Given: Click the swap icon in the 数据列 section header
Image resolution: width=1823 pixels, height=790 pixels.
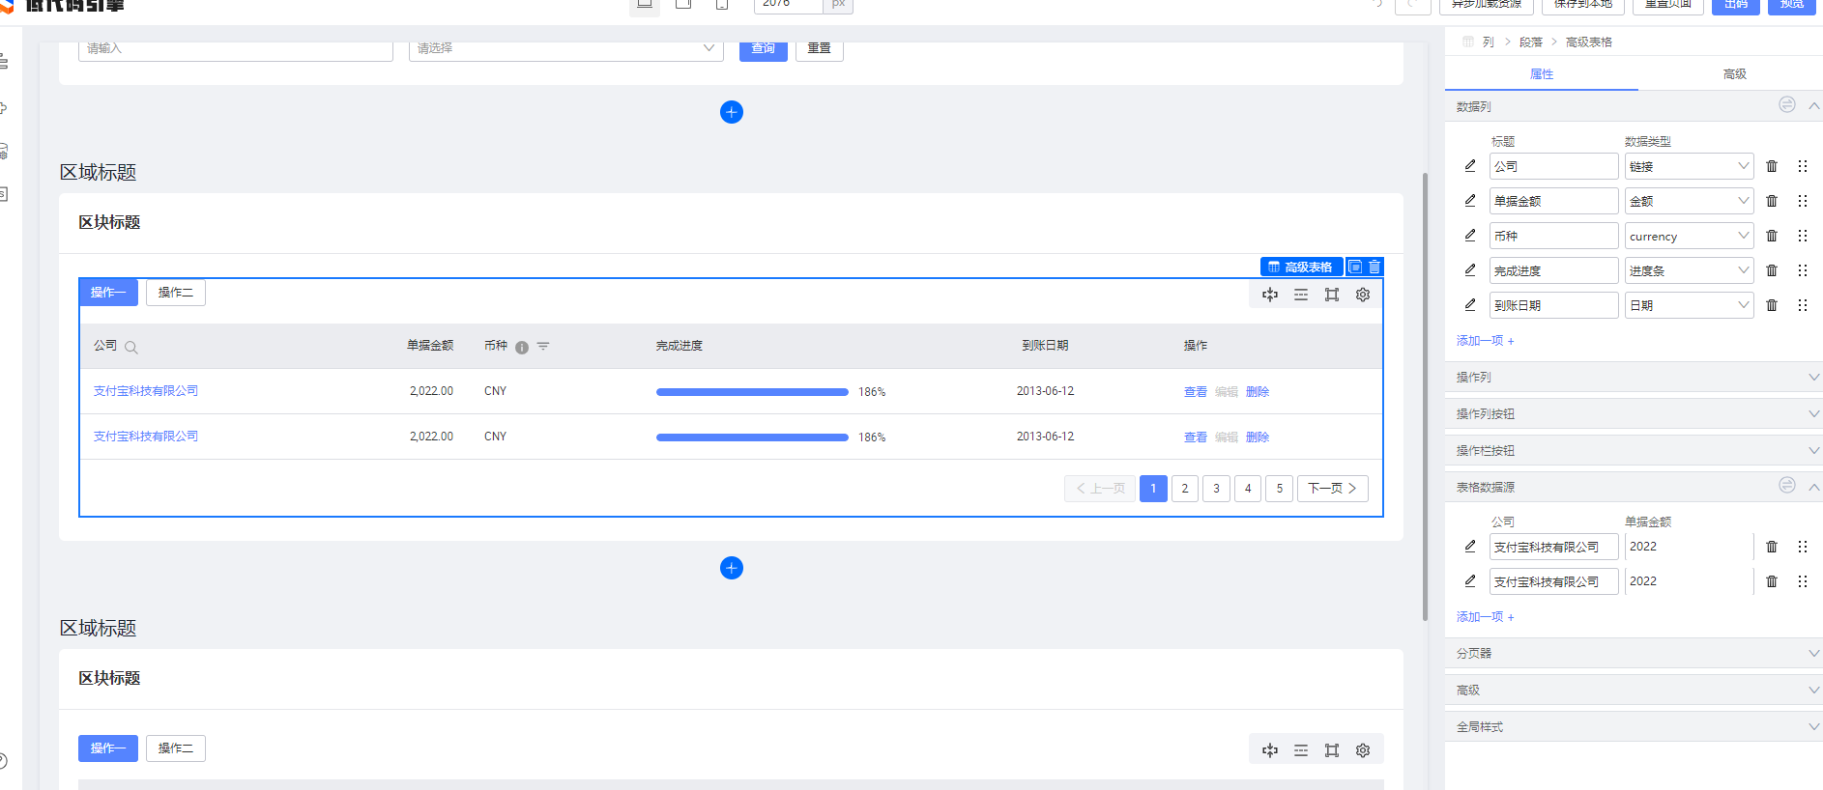Looking at the screenshot, I should 1787,104.
